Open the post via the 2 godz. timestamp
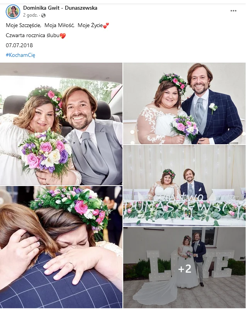This screenshot has height=309, width=246. [x=30, y=15]
